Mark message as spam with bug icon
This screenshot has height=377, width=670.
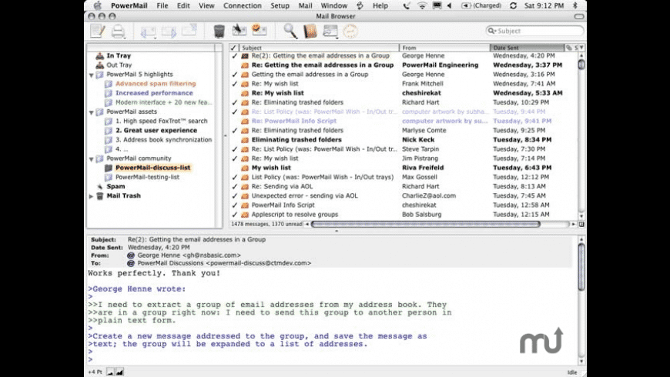[x=240, y=30]
